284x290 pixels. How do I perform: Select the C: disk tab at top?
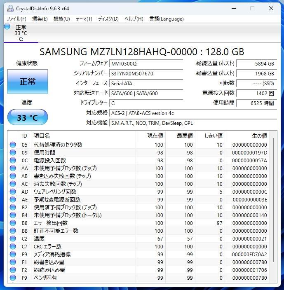pyautogui.click(x=21, y=33)
